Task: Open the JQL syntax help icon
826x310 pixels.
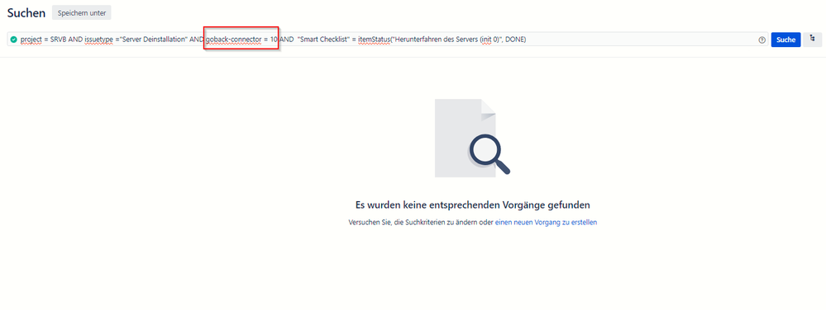Action: click(x=762, y=40)
